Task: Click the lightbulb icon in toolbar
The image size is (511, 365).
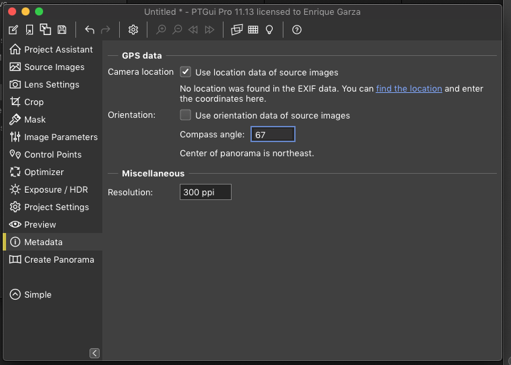Action: [269, 30]
